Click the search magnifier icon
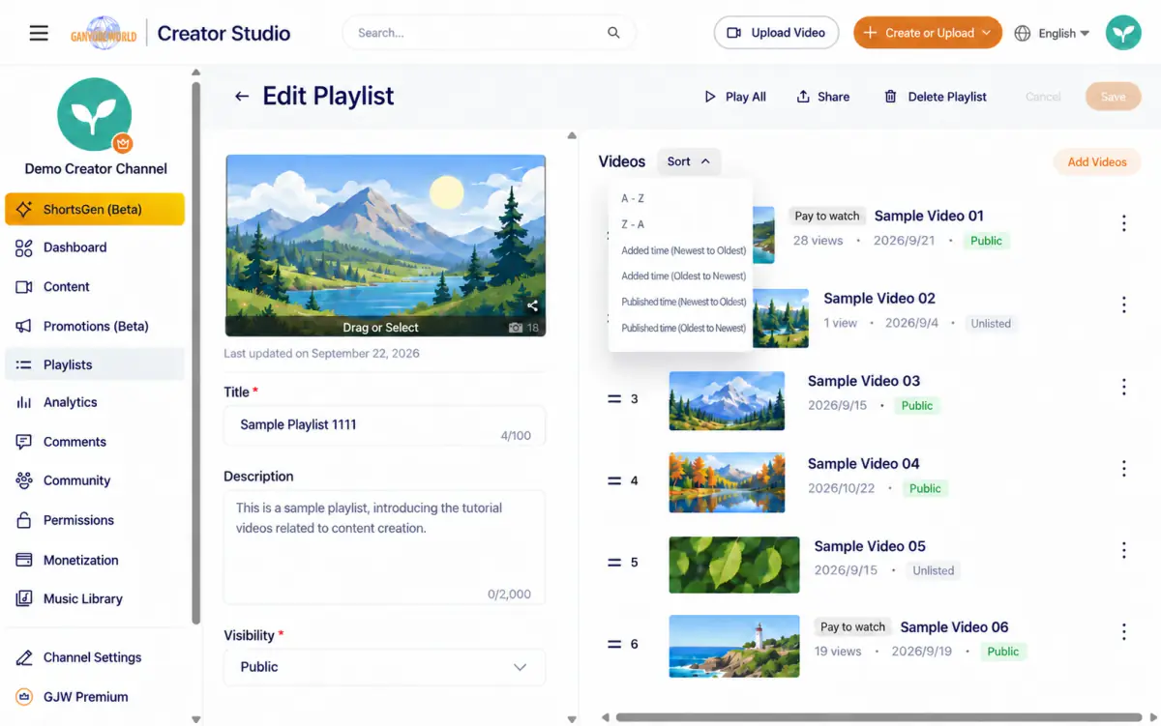The image size is (1161, 726). pos(613,33)
